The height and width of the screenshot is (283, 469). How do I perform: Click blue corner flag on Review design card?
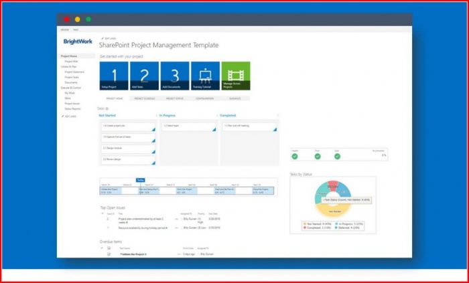pyautogui.click(x=153, y=163)
